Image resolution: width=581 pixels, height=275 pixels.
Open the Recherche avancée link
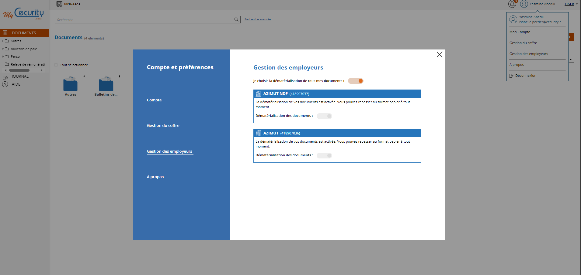point(257,19)
